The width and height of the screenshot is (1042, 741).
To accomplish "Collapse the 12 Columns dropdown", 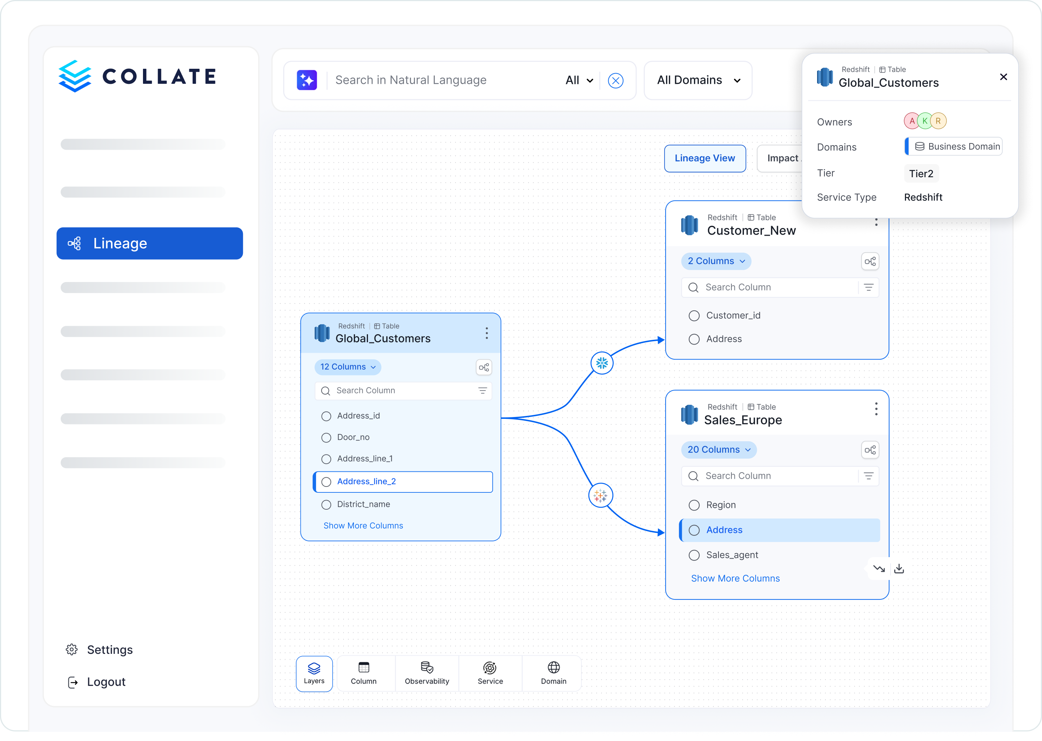I will pos(347,367).
